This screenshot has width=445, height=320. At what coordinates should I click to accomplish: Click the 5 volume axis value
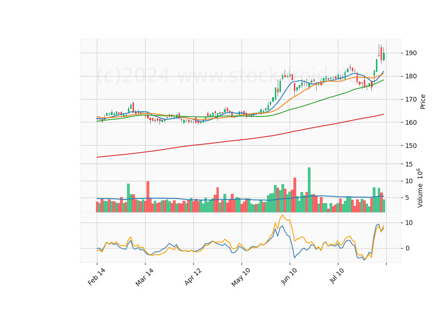click(407, 198)
